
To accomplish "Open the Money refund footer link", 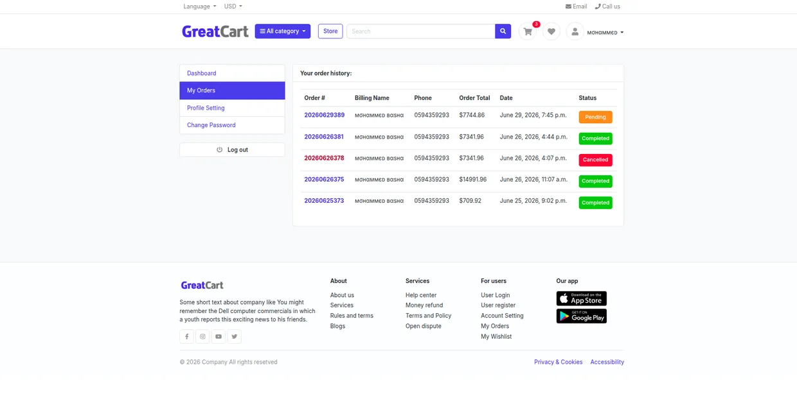I will (x=424, y=305).
